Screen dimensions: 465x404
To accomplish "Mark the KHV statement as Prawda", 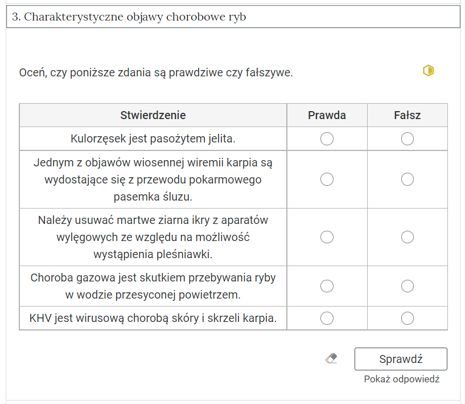I will click(327, 318).
